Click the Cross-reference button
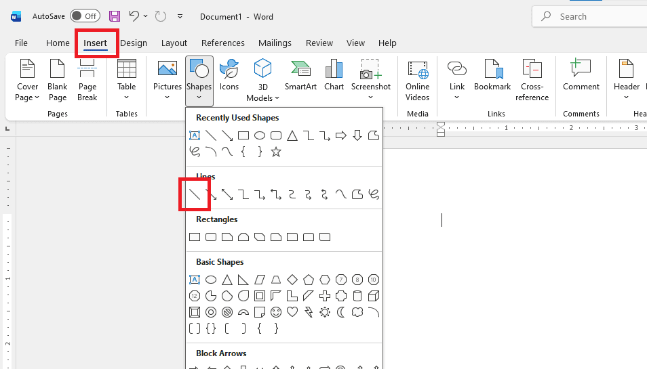 [x=532, y=81]
